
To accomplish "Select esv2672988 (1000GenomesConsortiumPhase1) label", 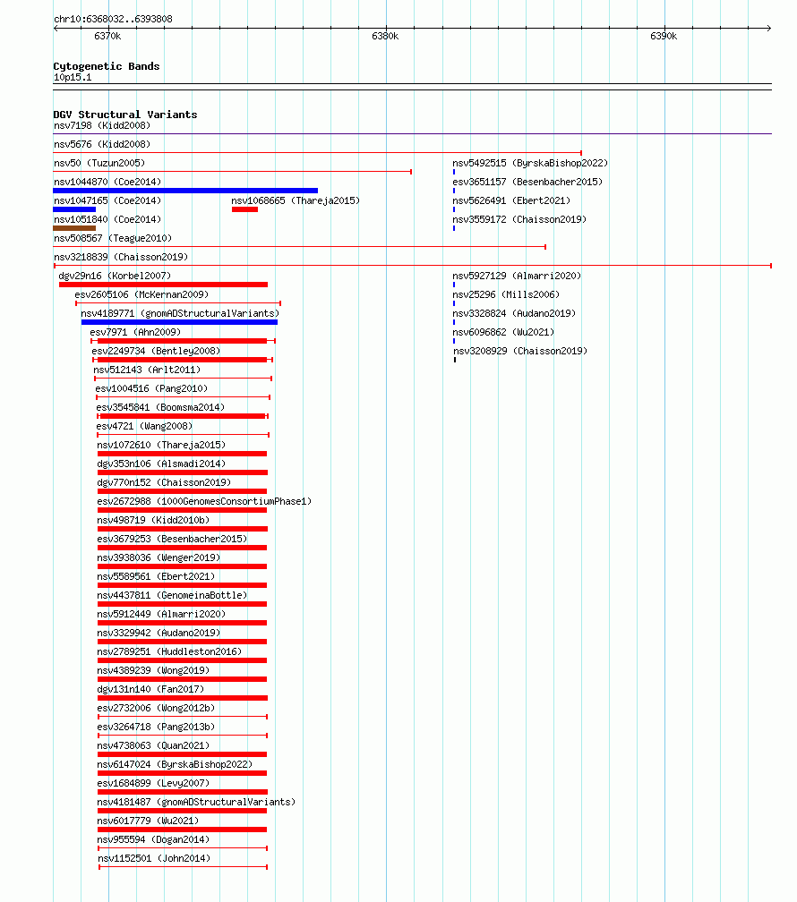I will [204, 502].
